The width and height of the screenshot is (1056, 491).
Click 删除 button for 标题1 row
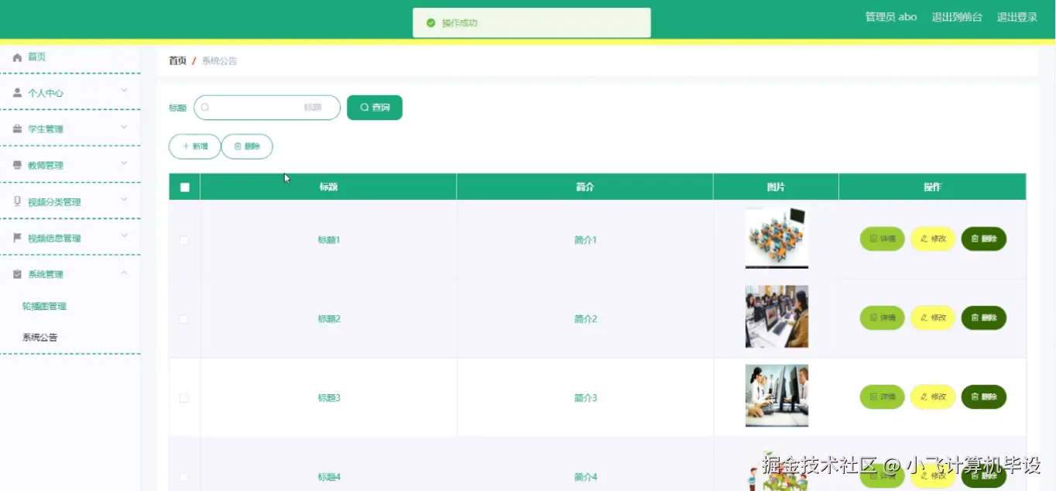click(984, 239)
